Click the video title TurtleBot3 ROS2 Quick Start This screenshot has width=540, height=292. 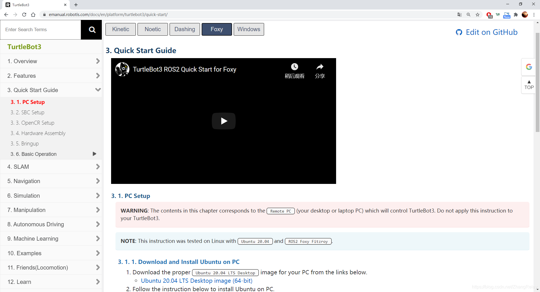coord(184,69)
